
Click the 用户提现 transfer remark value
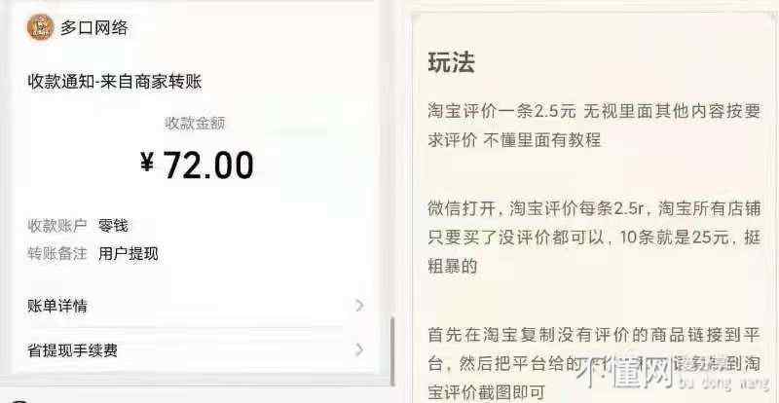tap(129, 254)
